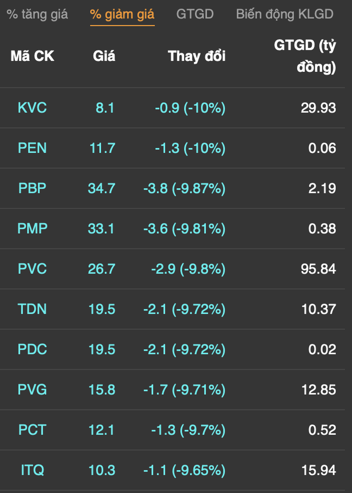Click PVC's trading value 95.84
Image resolution: width=352 pixels, height=493 pixels.
(318, 269)
